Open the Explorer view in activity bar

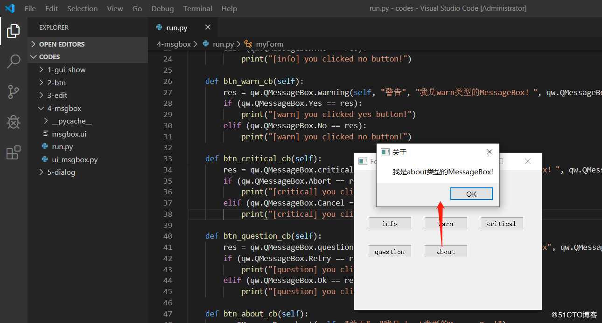pos(14,31)
